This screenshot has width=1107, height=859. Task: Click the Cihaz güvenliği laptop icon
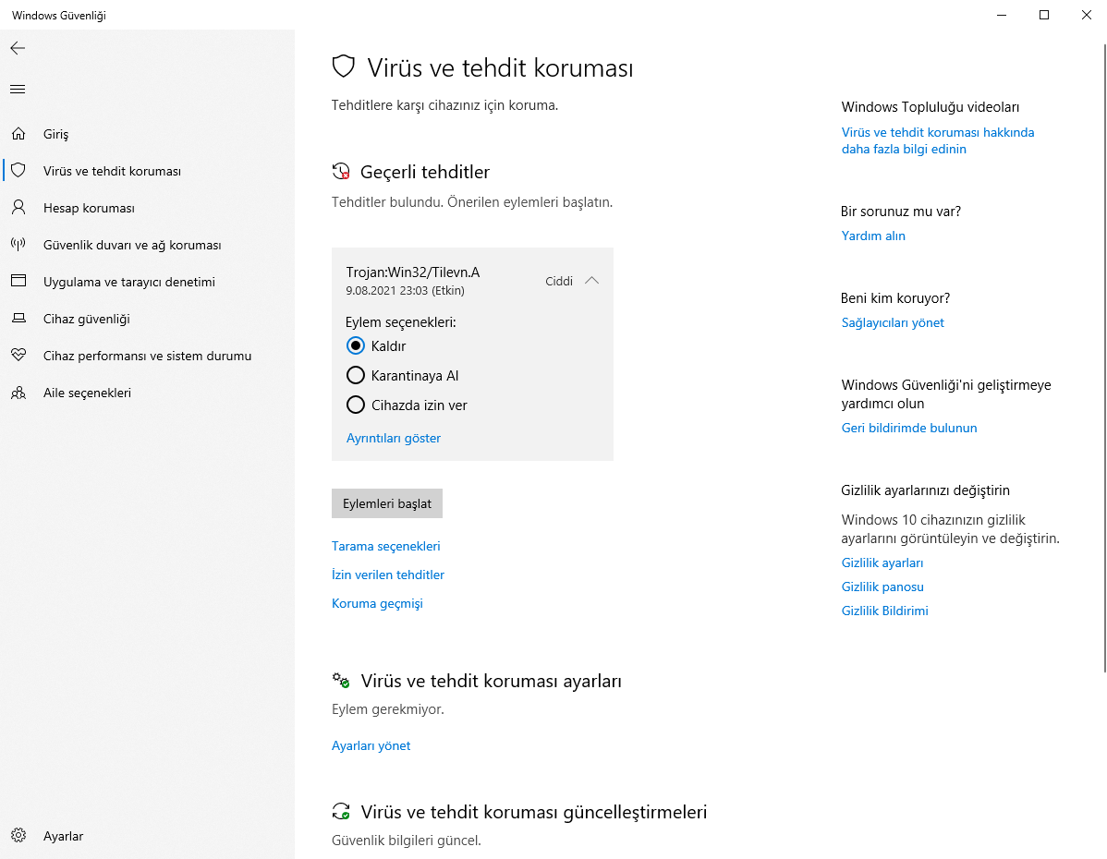click(18, 319)
